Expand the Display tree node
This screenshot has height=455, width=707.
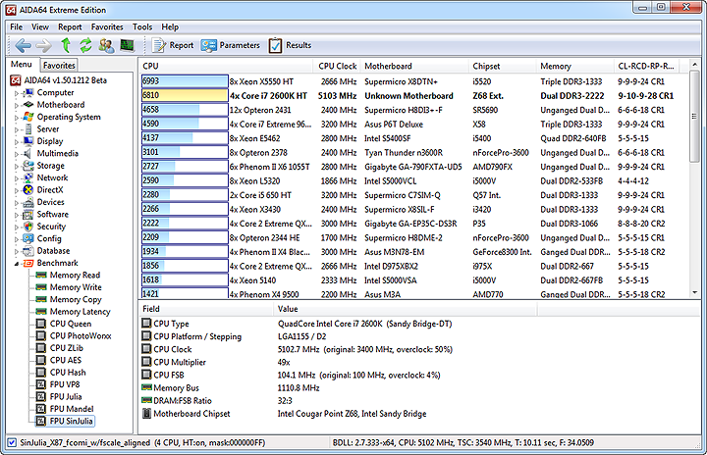(17, 142)
